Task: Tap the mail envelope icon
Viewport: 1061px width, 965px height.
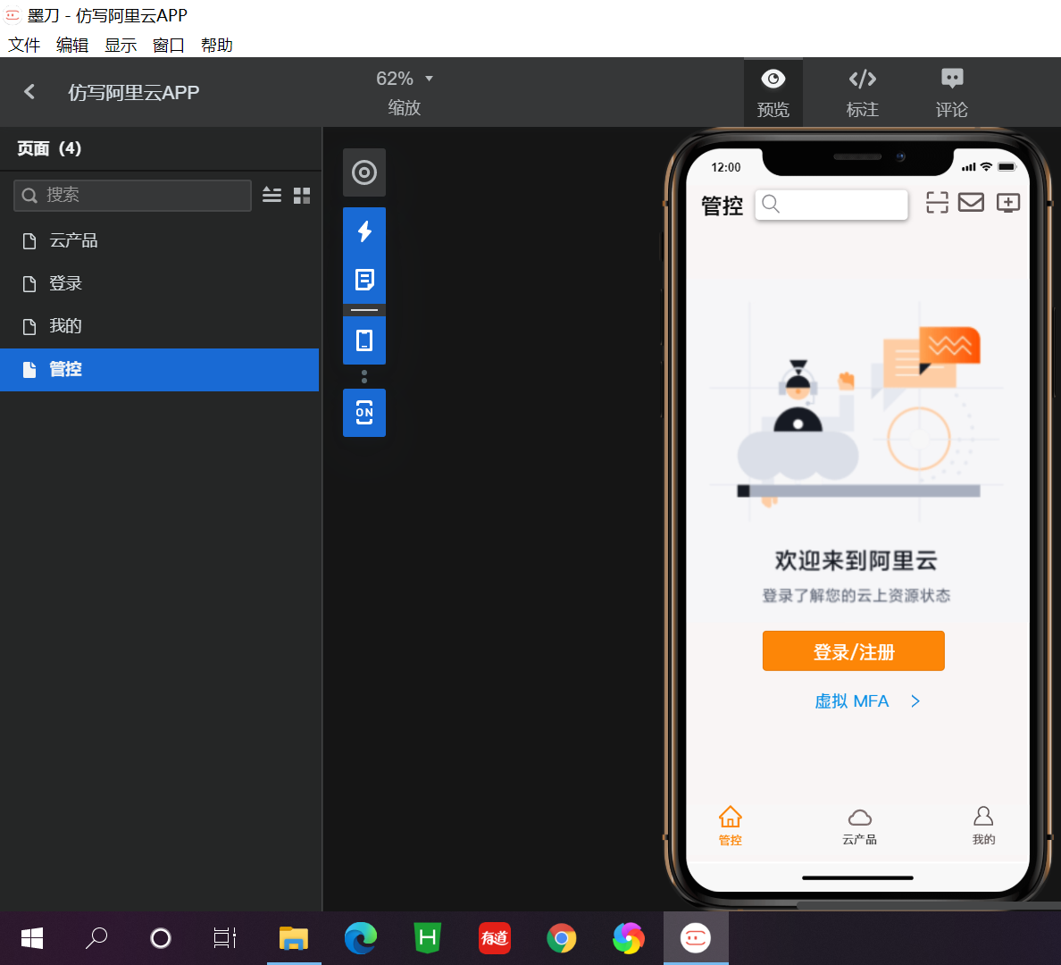Action: point(971,203)
